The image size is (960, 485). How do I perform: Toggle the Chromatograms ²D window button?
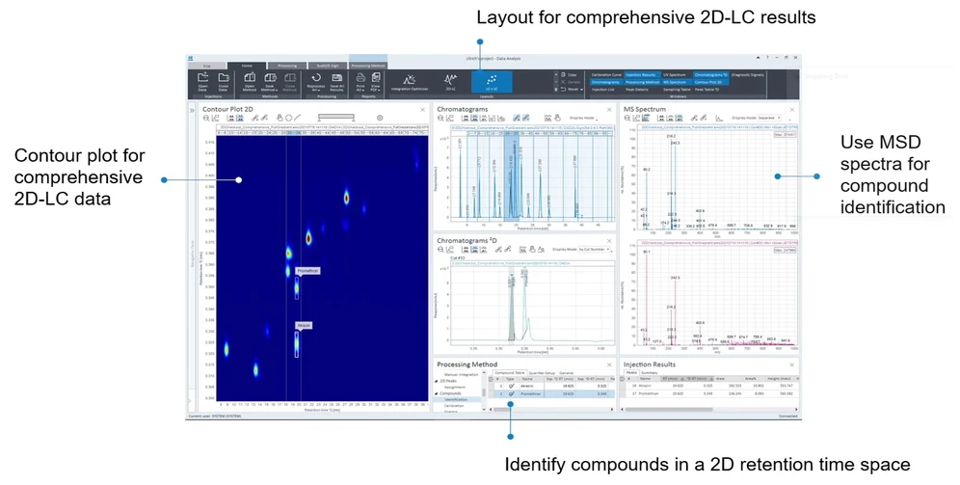click(710, 74)
